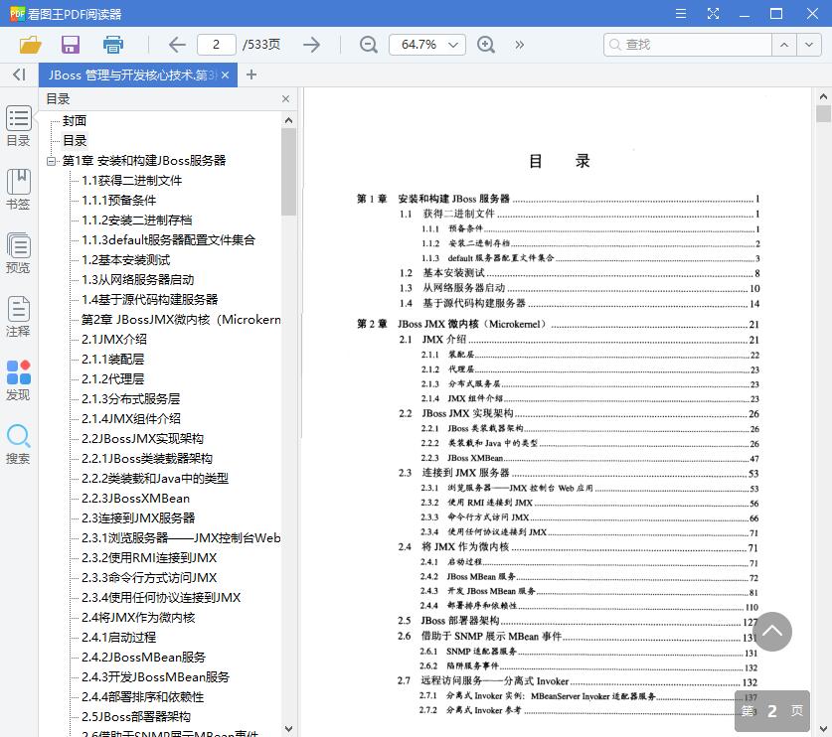Collapse the sidebar with the left arrow icon
The width and height of the screenshot is (832, 737).
click(19, 74)
